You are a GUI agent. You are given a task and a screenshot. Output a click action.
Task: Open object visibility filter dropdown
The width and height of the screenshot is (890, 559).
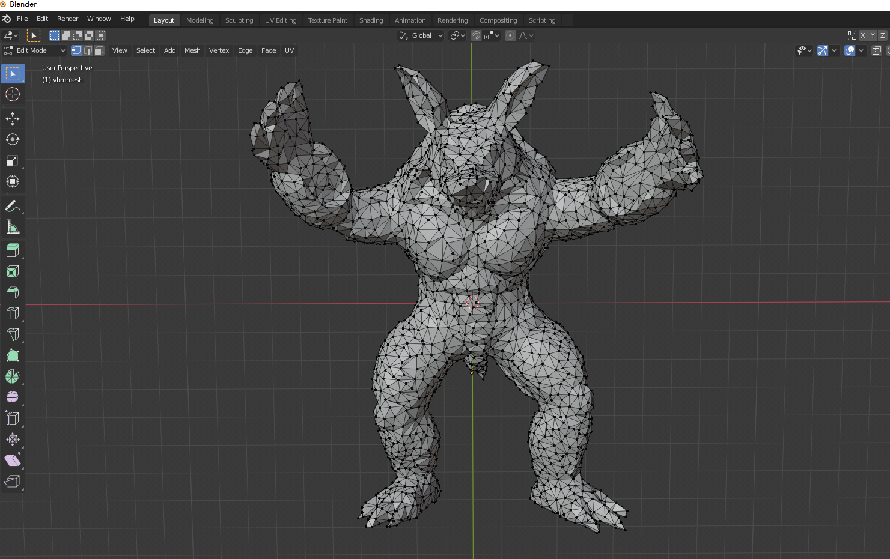tap(804, 50)
